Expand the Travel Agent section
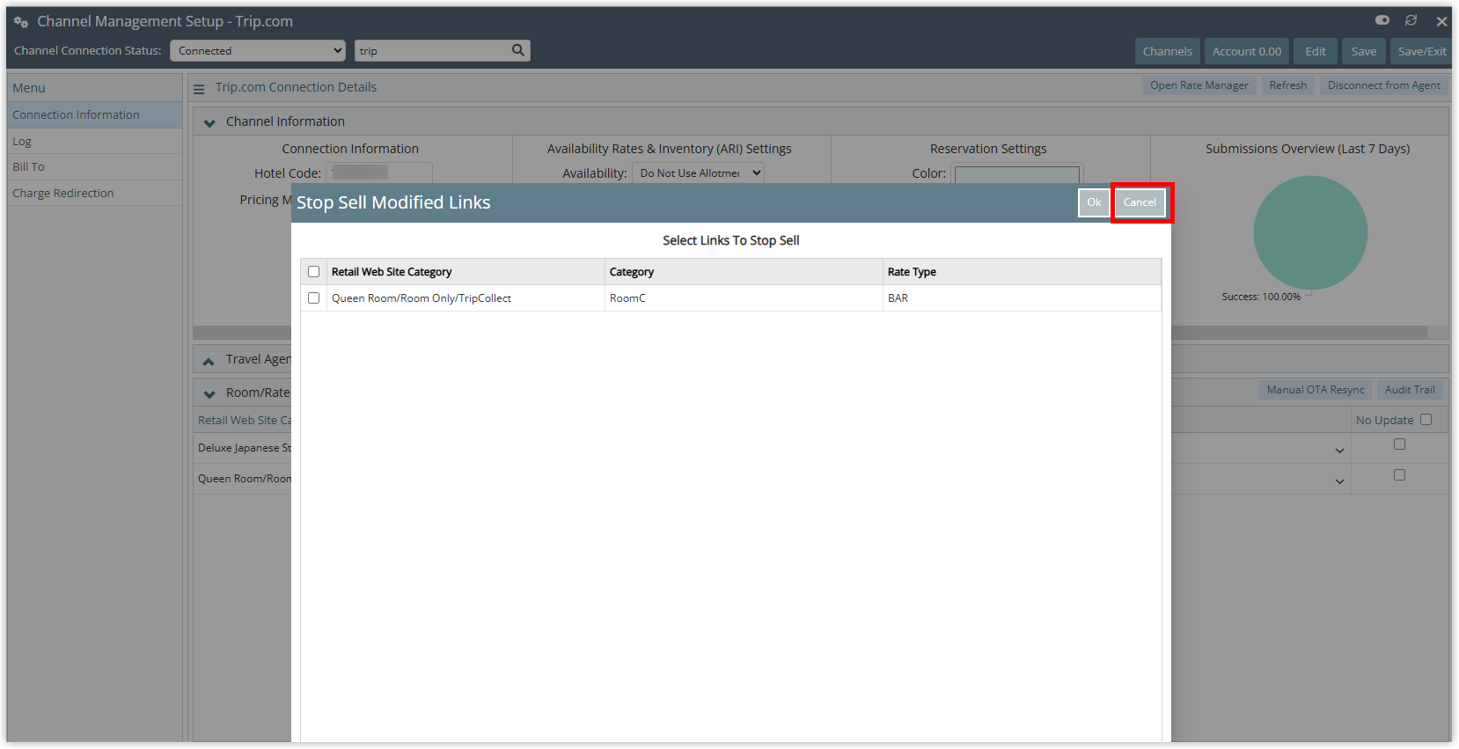Viewport: 1459px width, 749px height. click(x=209, y=361)
